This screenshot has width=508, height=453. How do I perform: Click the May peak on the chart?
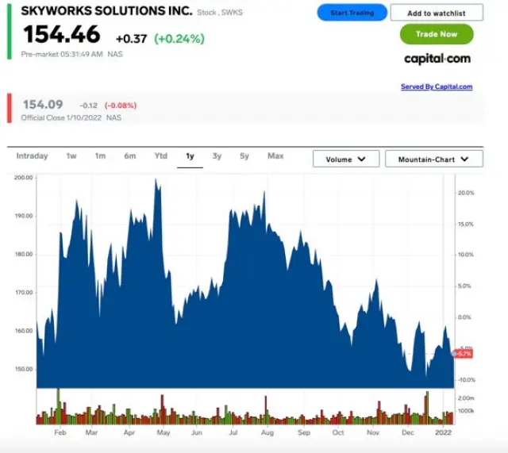click(x=156, y=182)
